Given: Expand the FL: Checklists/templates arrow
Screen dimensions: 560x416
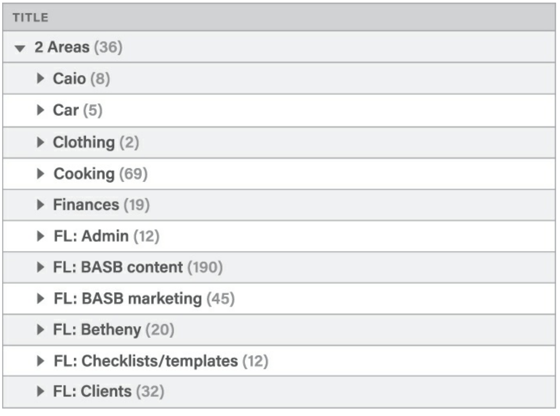Looking at the screenshot, I should pyautogui.click(x=41, y=361).
